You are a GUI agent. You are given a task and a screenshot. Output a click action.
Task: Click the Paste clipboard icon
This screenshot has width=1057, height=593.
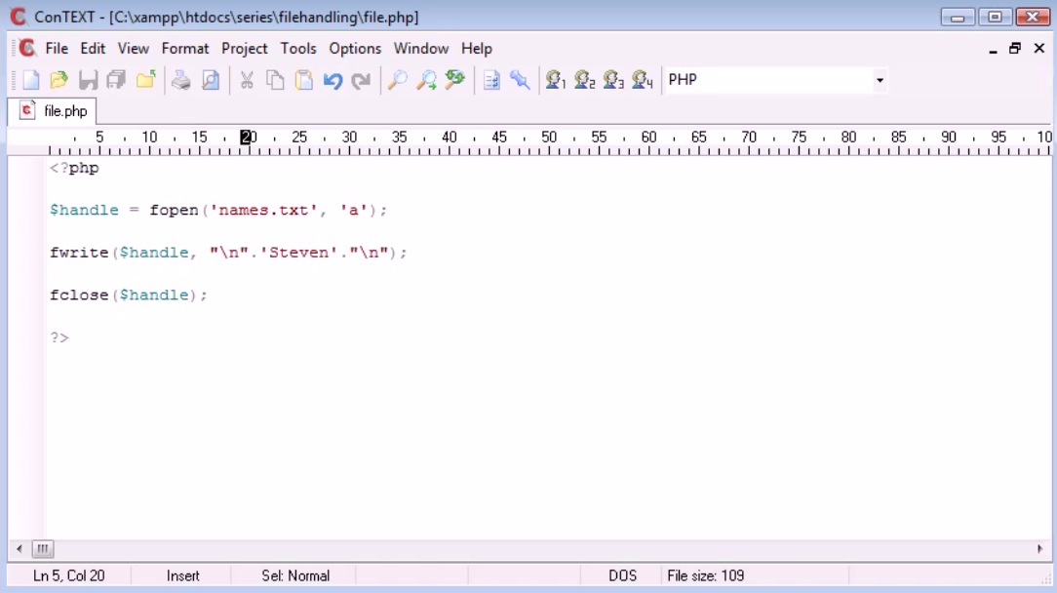(x=304, y=80)
